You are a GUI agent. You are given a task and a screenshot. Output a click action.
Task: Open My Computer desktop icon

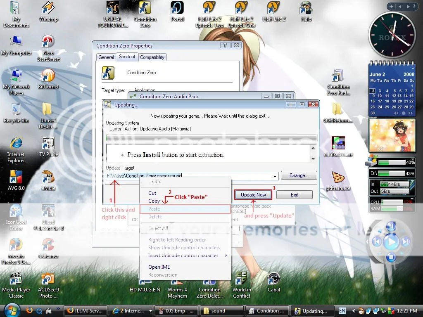pyautogui.click(x=16, y=45)
